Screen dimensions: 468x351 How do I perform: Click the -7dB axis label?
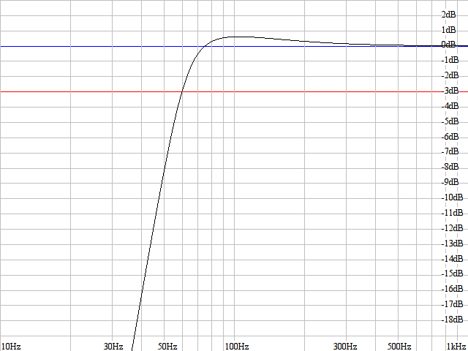click(450, 151)
